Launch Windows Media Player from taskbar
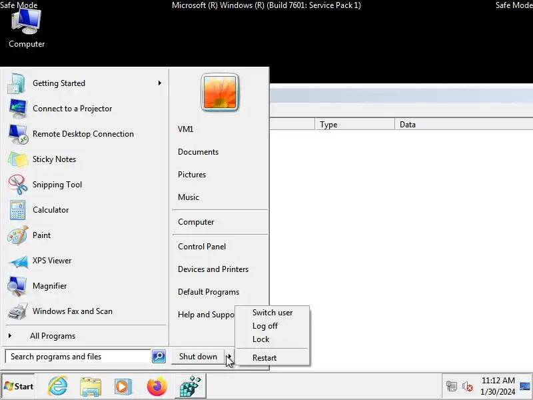Image resolution: width=533 pixels, height=400 pixels. [x=123, y=387]
